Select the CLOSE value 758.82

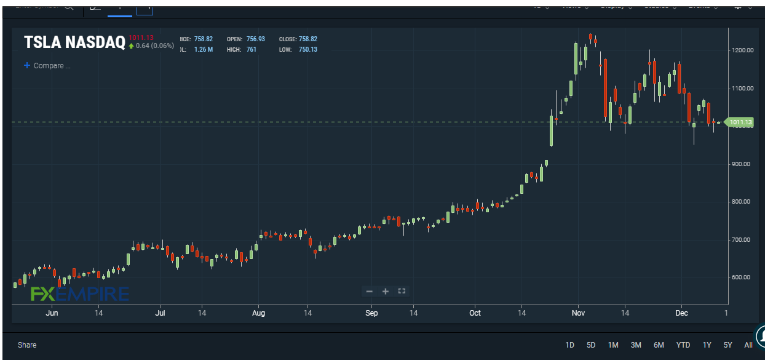(x=307, y=39)
